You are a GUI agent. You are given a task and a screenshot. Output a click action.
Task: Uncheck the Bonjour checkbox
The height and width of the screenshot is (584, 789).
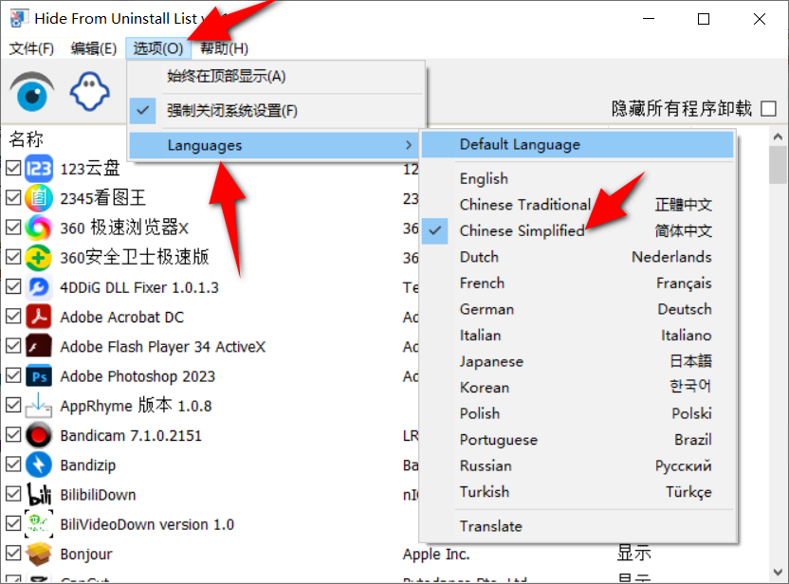[x=13, y=554]
